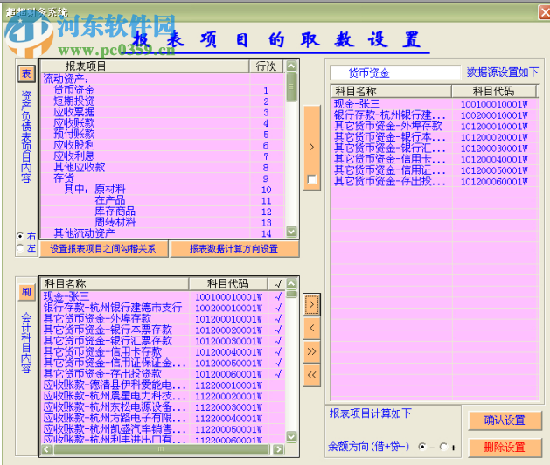Toggle checkmark for 其它货币资金-外埠存款 row

[x=278, y=319]
